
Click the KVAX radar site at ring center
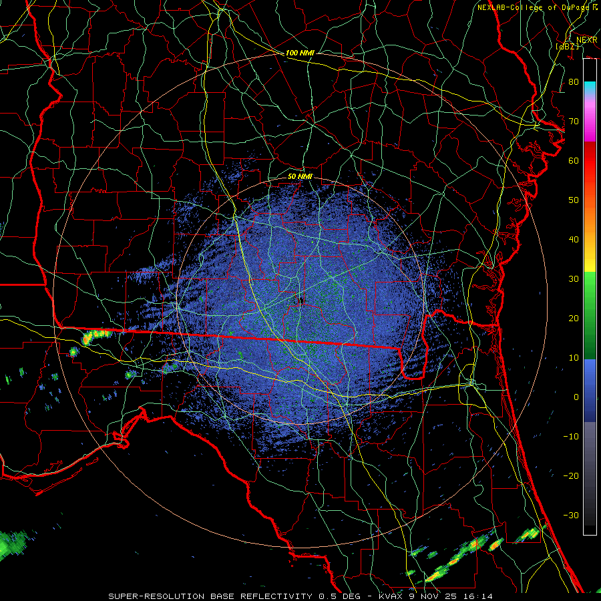tap(300, 300)
